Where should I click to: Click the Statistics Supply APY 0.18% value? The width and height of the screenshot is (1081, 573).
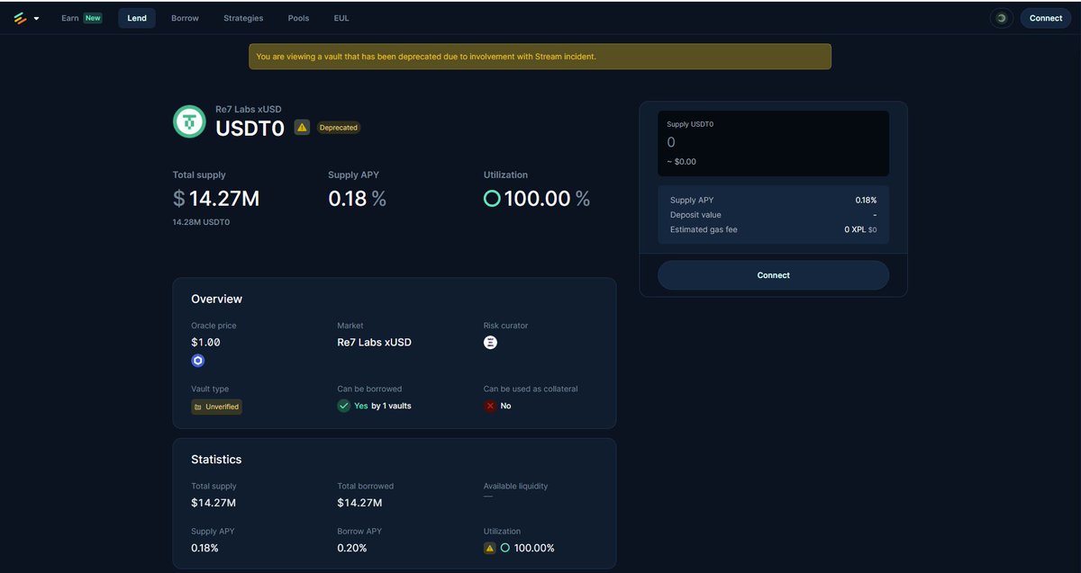click(204, 548)
